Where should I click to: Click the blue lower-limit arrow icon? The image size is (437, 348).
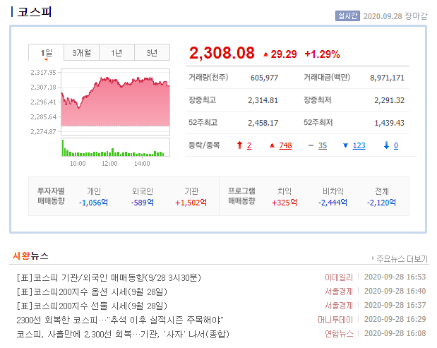[x=387, y=145]
